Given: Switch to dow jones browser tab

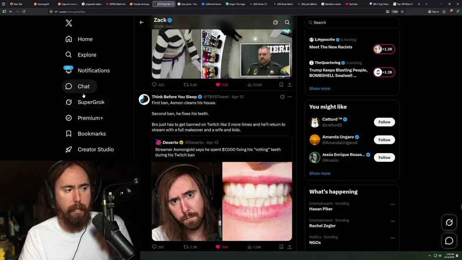Looking at the screenshot, I should (x=187, y=4).
